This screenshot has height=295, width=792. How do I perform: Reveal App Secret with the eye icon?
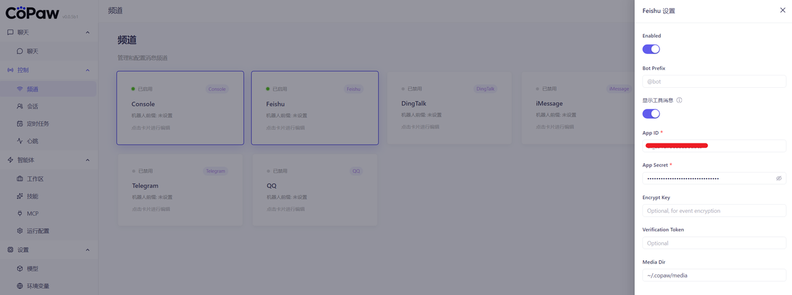pos(779,178)
